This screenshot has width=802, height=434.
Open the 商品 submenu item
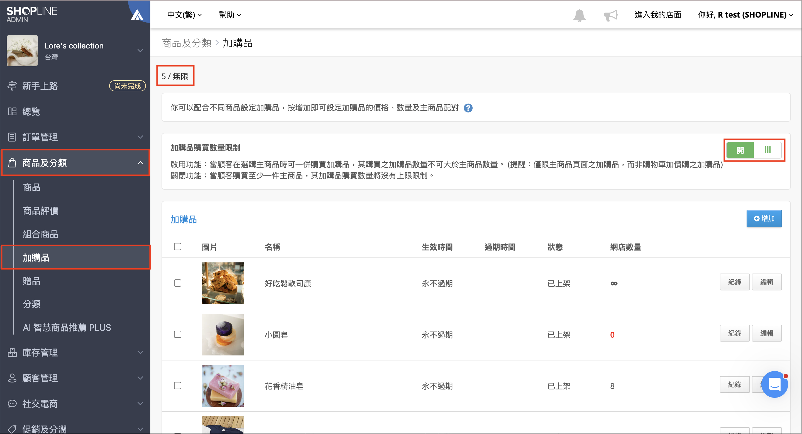point(32,187)
